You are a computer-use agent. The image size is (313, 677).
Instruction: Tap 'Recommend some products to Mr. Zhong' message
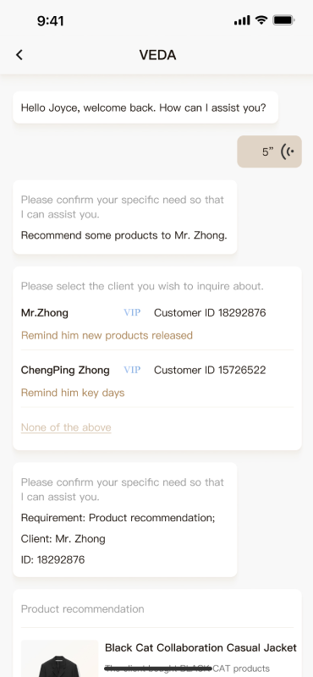tap(124, 235)
